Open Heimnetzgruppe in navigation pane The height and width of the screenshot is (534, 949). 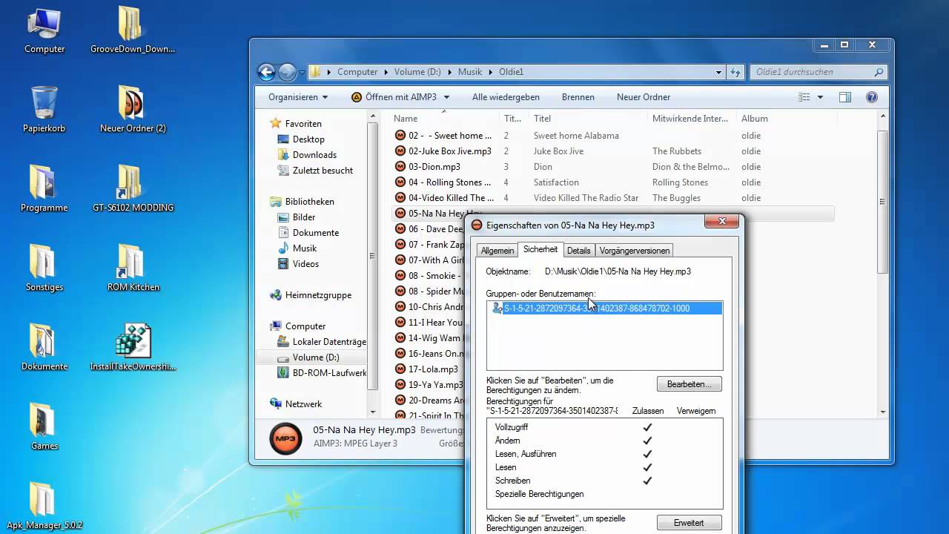318,295
